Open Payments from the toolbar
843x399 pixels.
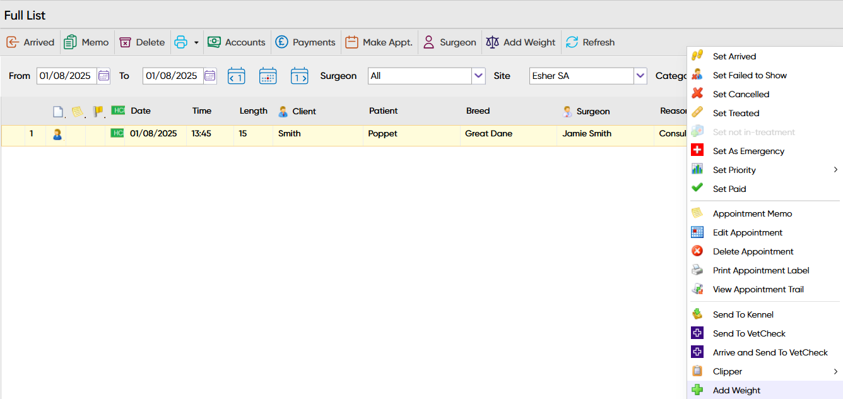click(x=305, y=42)
